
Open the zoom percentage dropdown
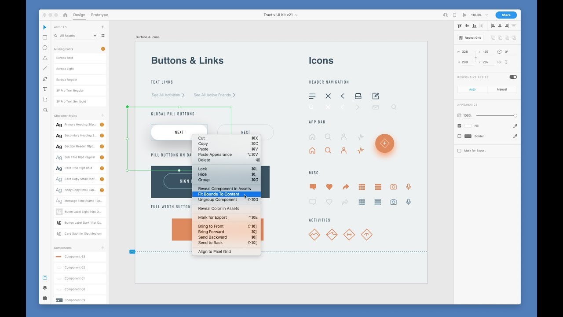pos(479,15)
